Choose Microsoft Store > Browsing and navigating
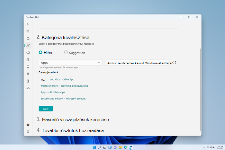Image resolution: width=225 pixels, height=150 pixels. (x=64, y=86)
